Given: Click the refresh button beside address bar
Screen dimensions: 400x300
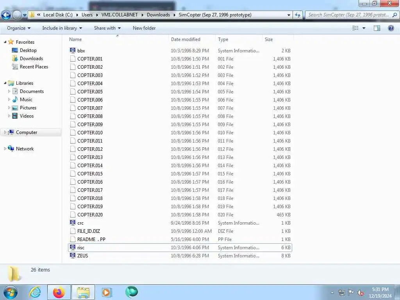Looking at the screenshot, I should click(297, 15).
